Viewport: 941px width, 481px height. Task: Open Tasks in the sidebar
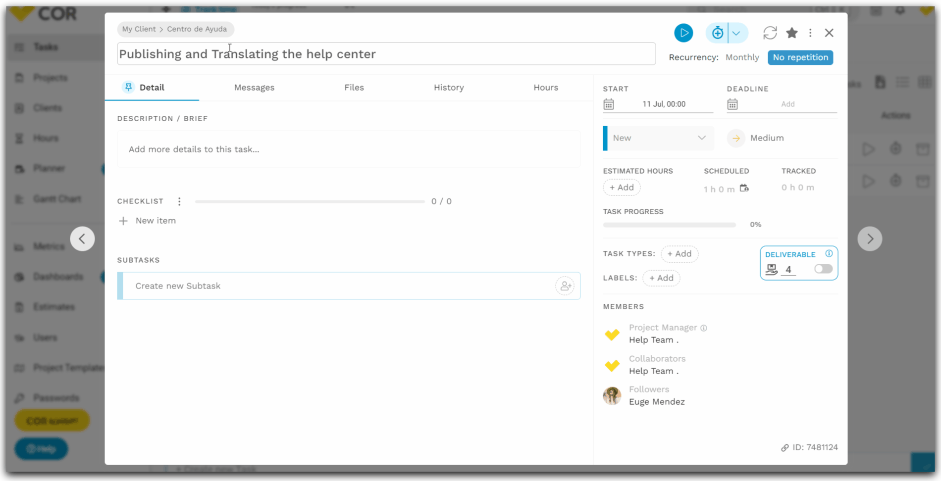46,47
